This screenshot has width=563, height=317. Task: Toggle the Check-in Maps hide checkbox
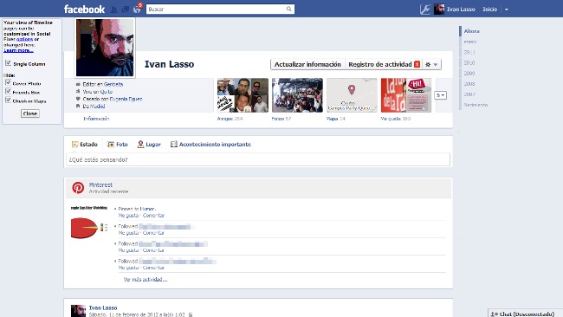pyautogui.click(x=9, y=100)
